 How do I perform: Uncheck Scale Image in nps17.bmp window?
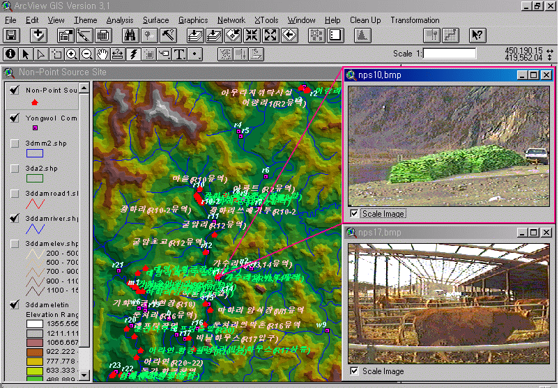pos(354,371)
